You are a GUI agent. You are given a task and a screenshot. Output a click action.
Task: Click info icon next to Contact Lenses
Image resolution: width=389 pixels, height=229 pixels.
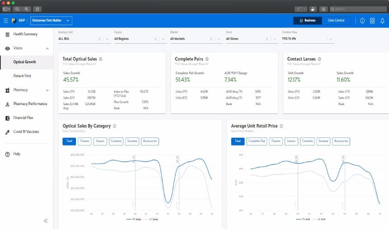[x=319, y=59]
